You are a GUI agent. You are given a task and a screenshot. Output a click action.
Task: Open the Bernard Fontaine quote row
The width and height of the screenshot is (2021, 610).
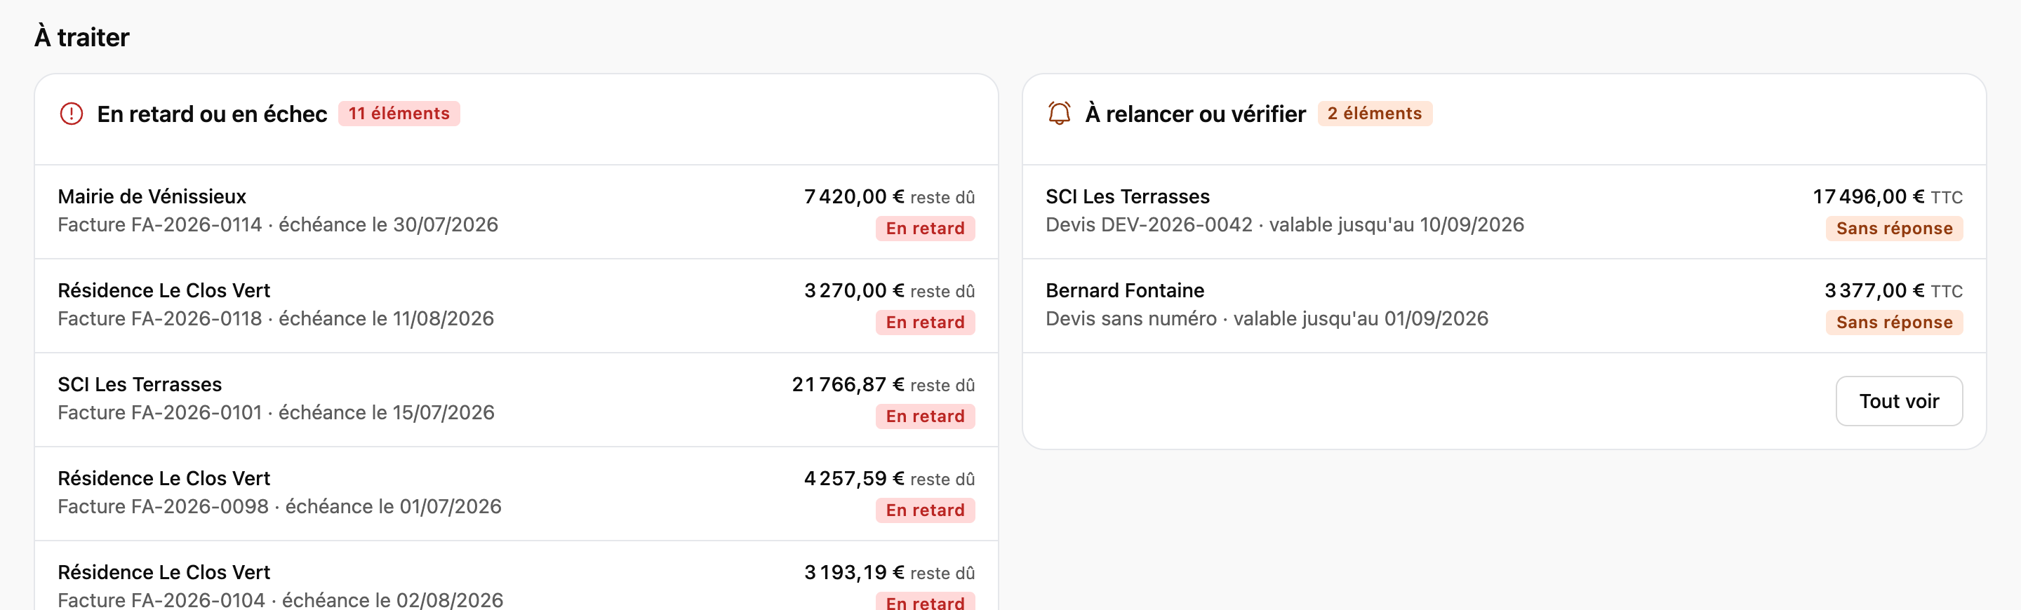pyautogui.click(x=1504, y=306)
